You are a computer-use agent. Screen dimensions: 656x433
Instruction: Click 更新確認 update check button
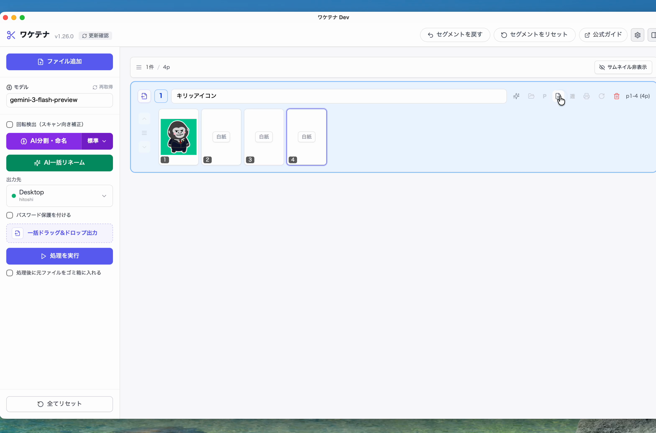tap(95, 36)
